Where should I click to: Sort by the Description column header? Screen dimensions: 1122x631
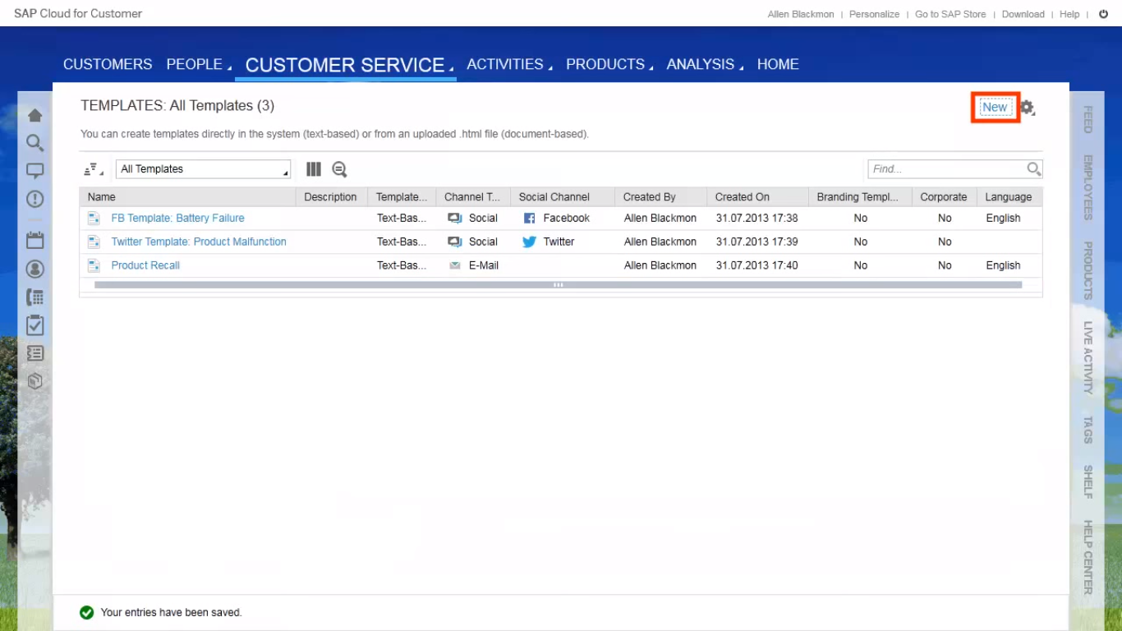pos(332,197)
